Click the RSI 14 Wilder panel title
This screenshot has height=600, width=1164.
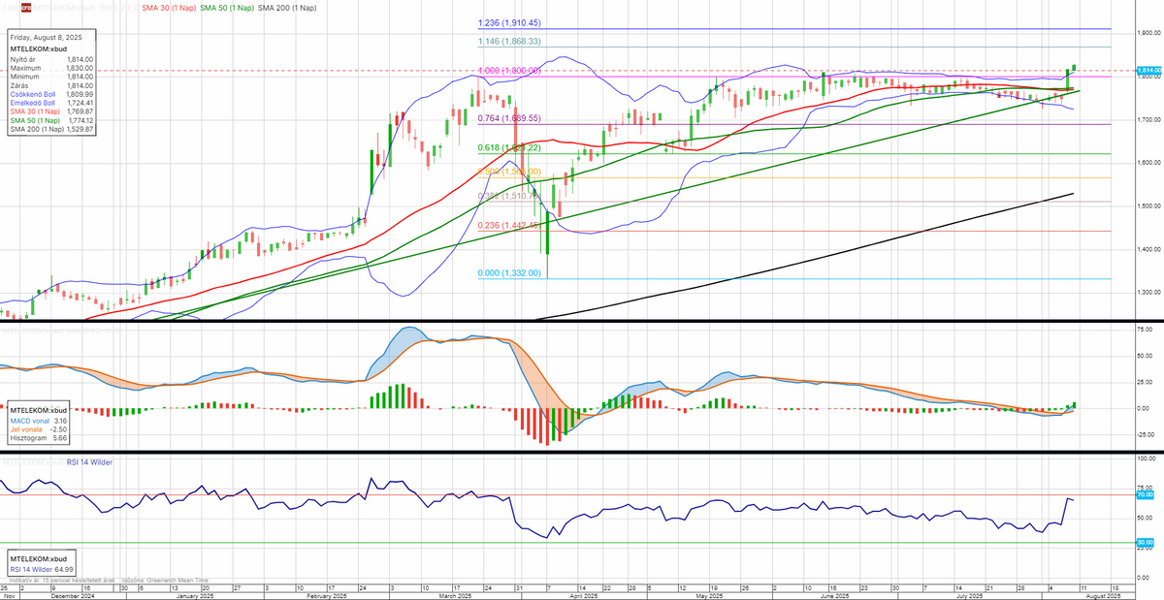89,462
